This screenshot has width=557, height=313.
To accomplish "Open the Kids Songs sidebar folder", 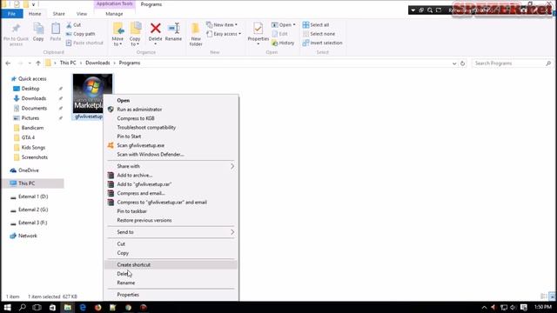I will pyautogui.click(x=33, y=147).
